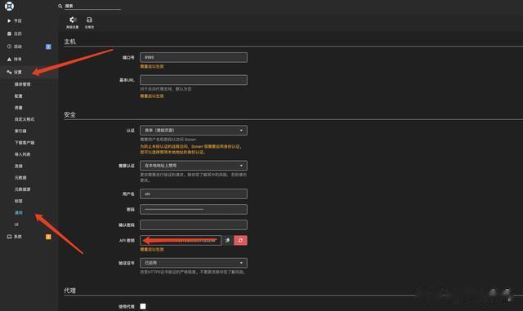Click the search magnifier icon

[60, 6]
